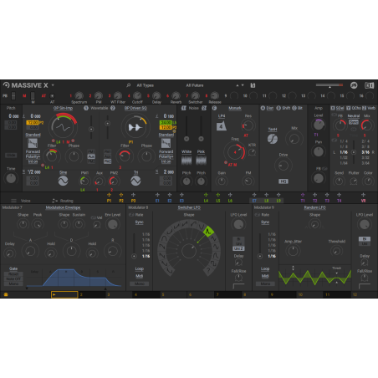This screenshot has width=378, height=378.
Task: Click the P1 performer modulation handle
Action: [x=109, y=195]
